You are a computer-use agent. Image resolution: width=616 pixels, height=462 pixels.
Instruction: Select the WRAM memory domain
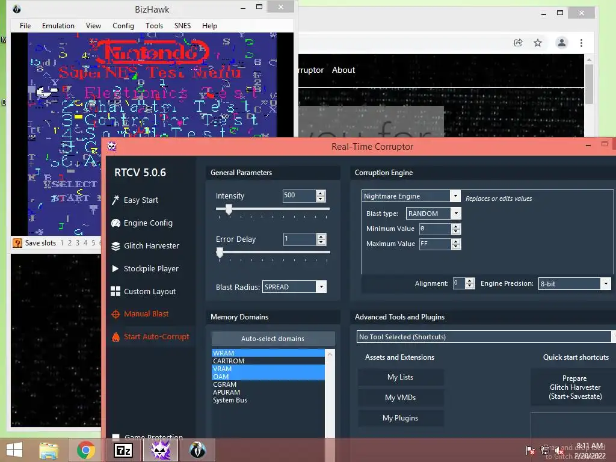(x=268, y=353)
